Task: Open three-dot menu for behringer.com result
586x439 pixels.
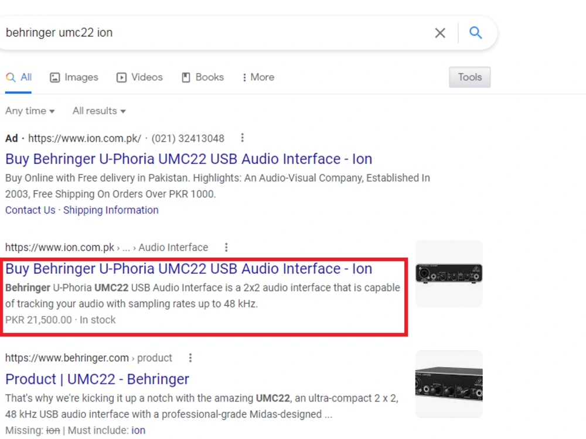Action: click(190, 358)
